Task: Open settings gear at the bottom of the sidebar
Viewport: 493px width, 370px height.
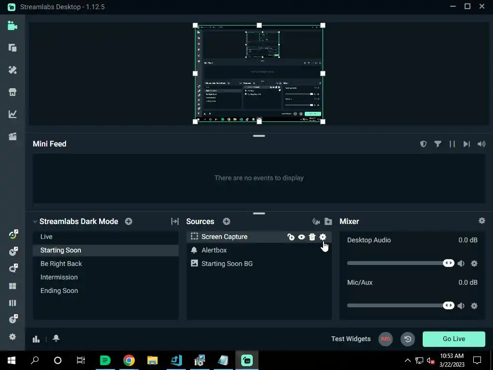Action: (x=12, y=337)
